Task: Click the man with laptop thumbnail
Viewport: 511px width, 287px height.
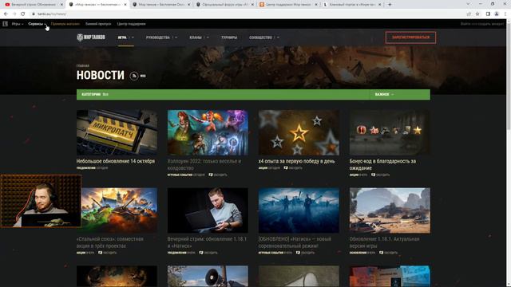Action: [x=208, y=210]
